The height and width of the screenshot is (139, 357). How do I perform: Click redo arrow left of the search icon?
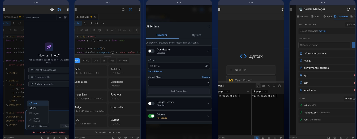(x=91, y=23)
